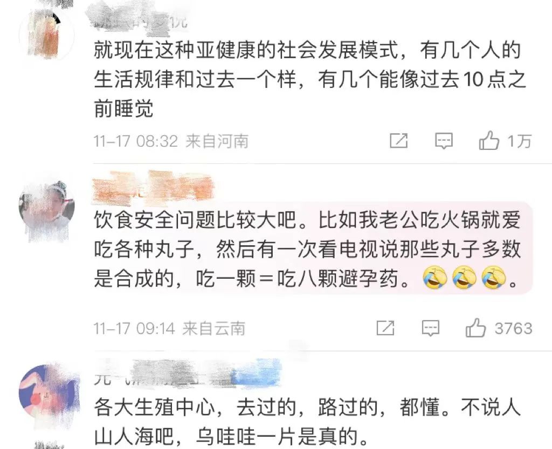Tap the share icon on the 河南 comment
Image resolution: width=552 pixels, height=449 pixels.
[399, 141]
